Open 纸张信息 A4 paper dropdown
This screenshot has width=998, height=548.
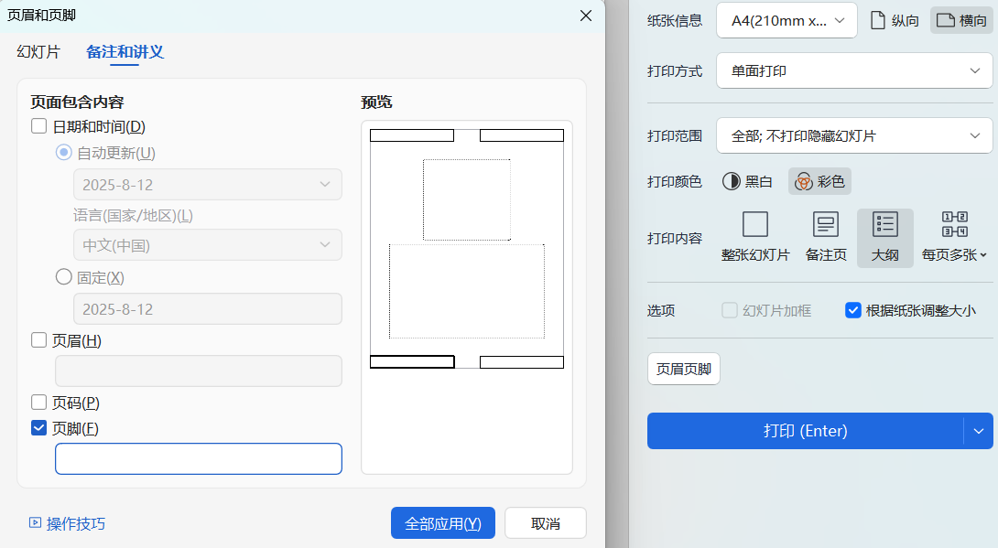[x=786, y=20]
